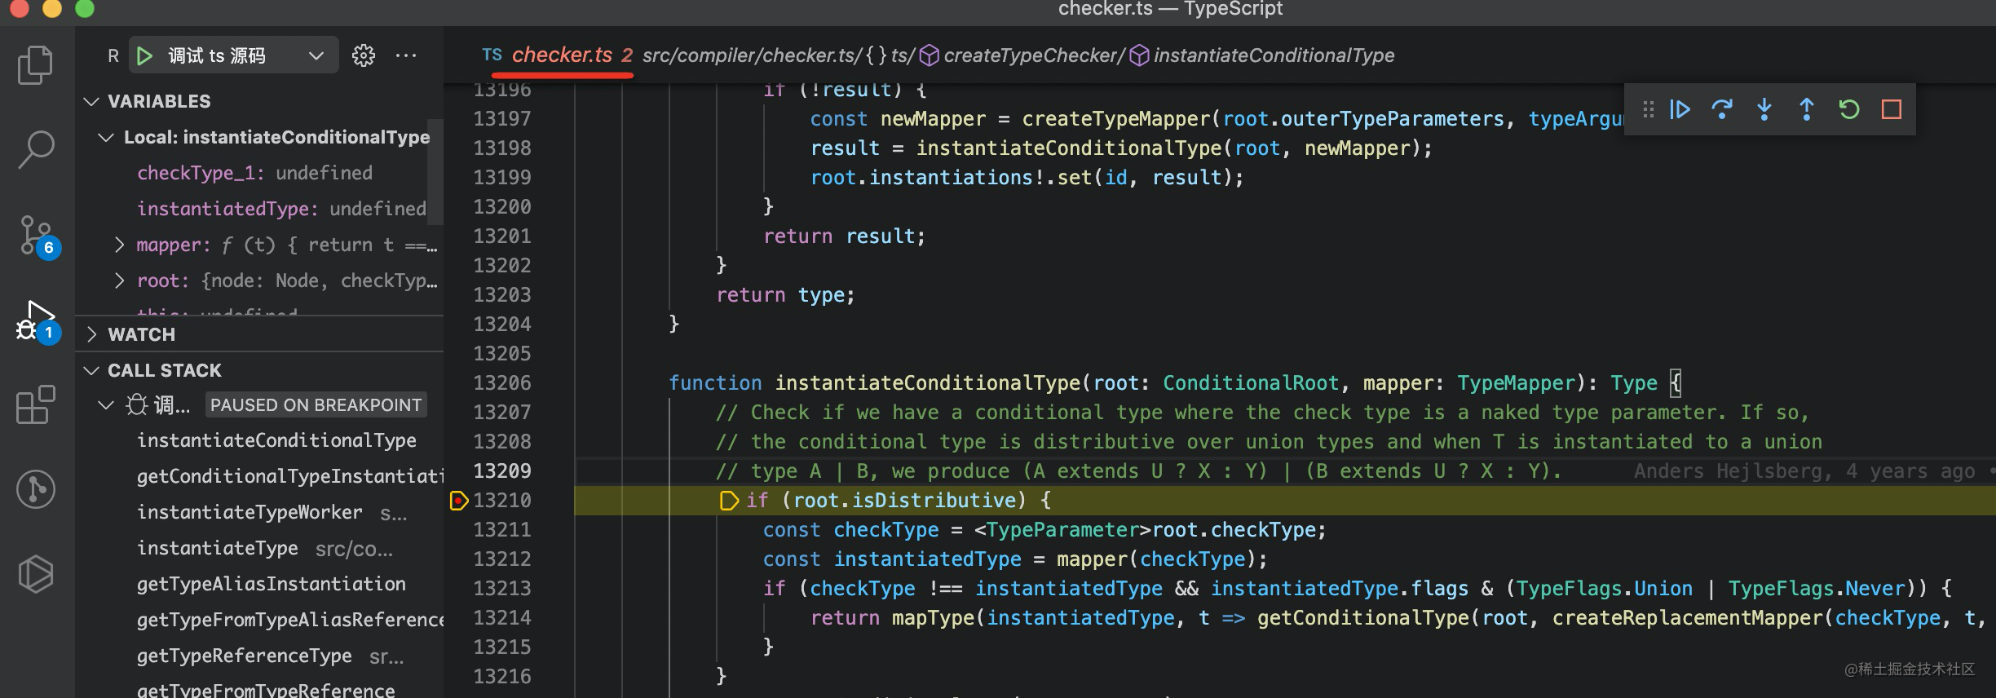The width and height of the screenshot is (1996, 698).
Task: Open the Extensions view
Action: [x=36, y=405]
